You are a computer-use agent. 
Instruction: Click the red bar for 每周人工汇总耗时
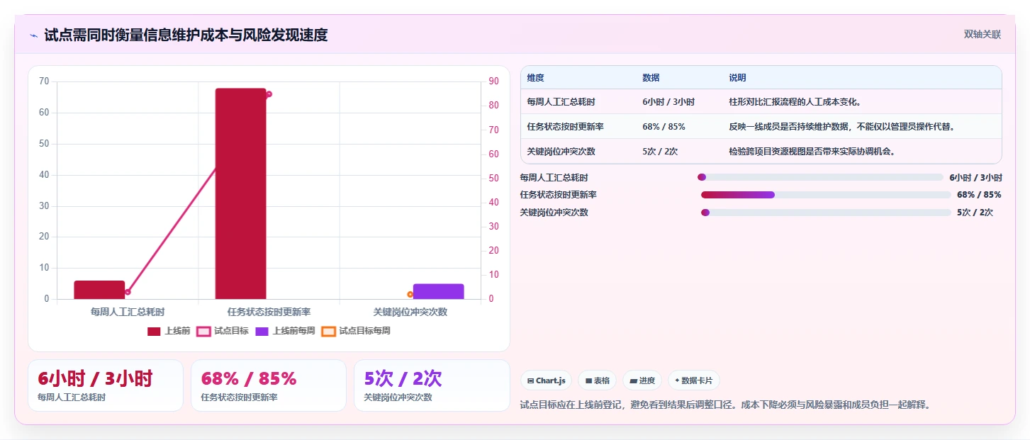pyautogui.click(x=99, y=290)
